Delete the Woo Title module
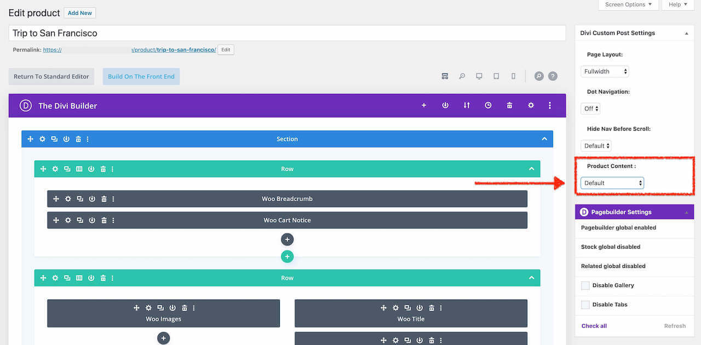Viewport: 701px width, 345px height. pyautogui.click(x=432, y=308)
